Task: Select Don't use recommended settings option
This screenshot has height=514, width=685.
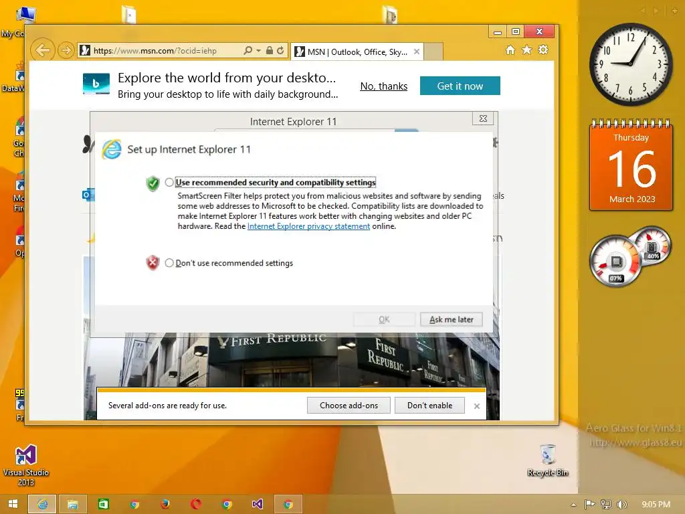Action: click(169, 262)
